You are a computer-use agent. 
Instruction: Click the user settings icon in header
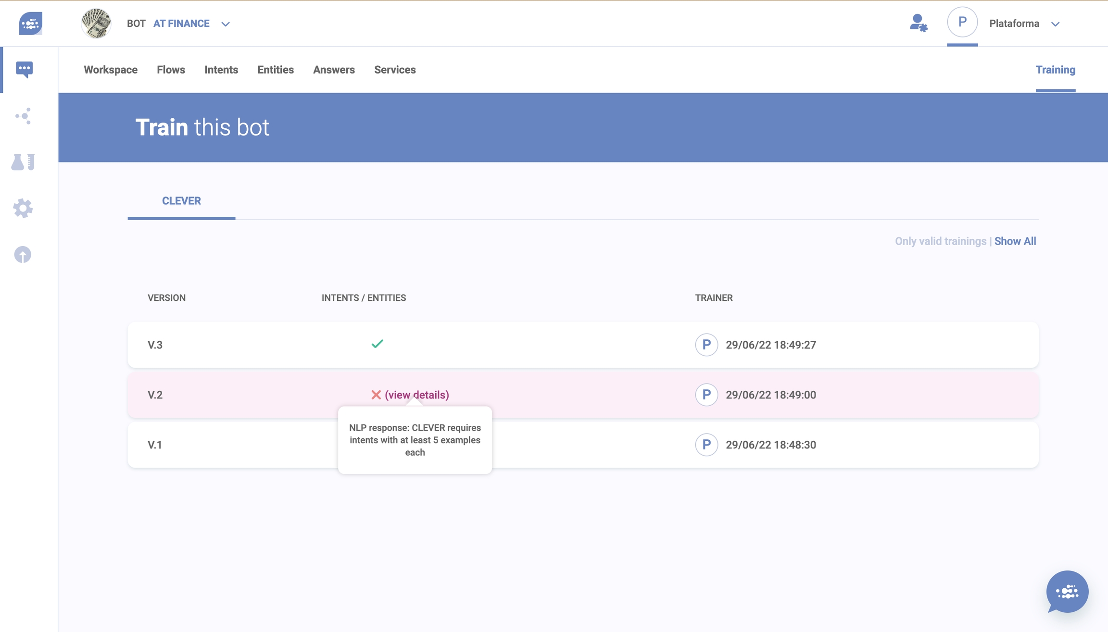coord(918,23)
